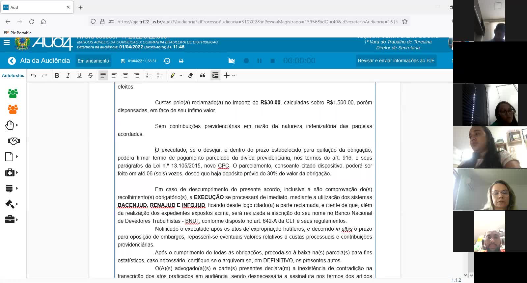
Task: Expand the arrow beside the briefcase icon
Action: 17,220
